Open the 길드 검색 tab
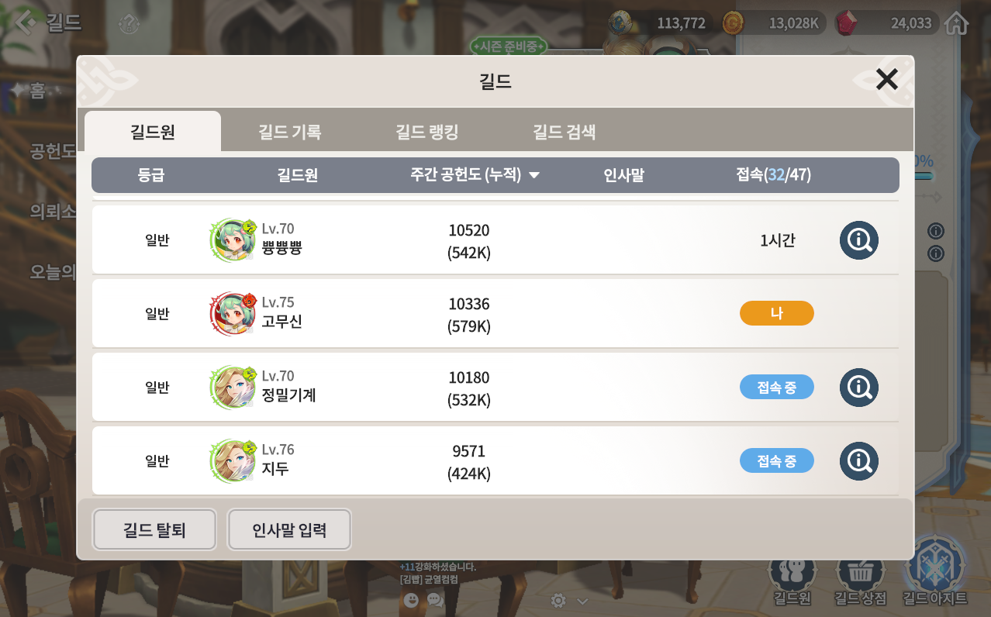This screenshot has width=991, height=617. [x=564, y=132]
